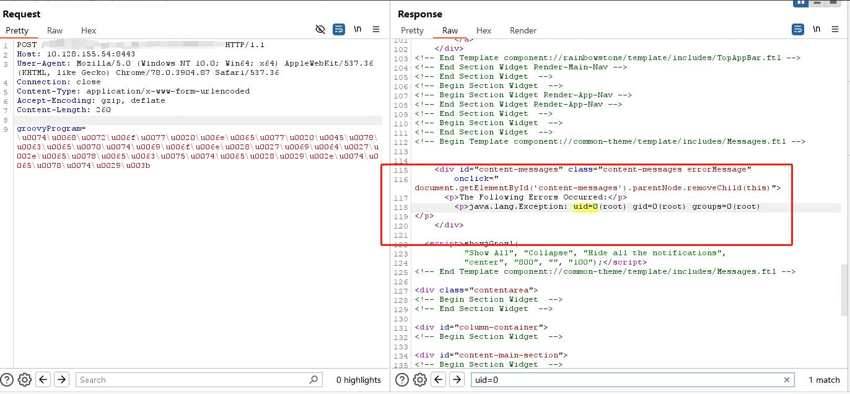Click the '1 match' label under Response

[x=824, y=380]
